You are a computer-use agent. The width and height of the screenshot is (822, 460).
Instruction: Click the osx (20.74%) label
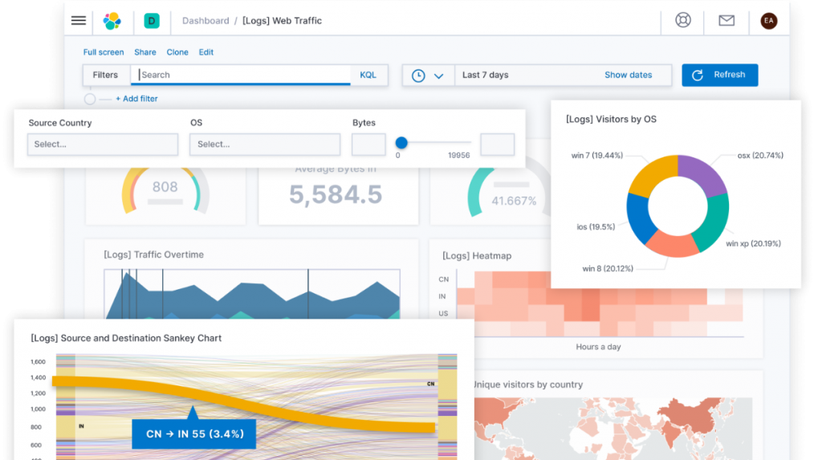760,155
